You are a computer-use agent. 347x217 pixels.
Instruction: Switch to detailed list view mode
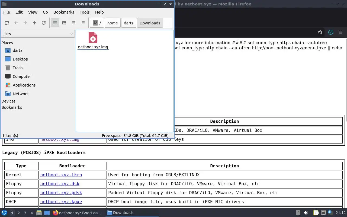[x=83, y=23]
